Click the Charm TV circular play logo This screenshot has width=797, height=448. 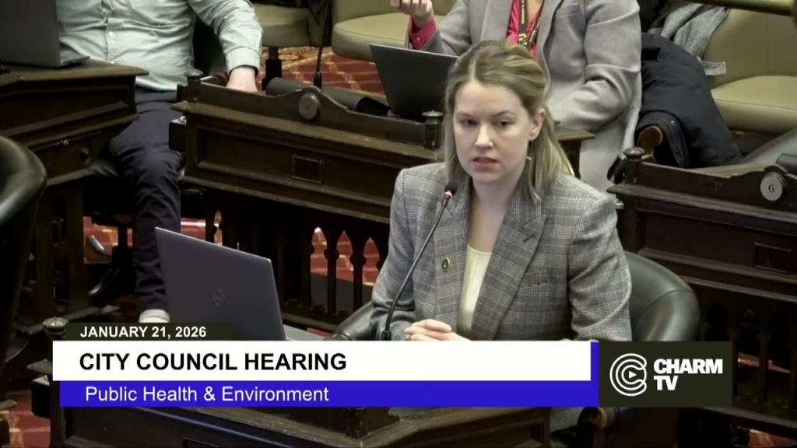(628, 374)
